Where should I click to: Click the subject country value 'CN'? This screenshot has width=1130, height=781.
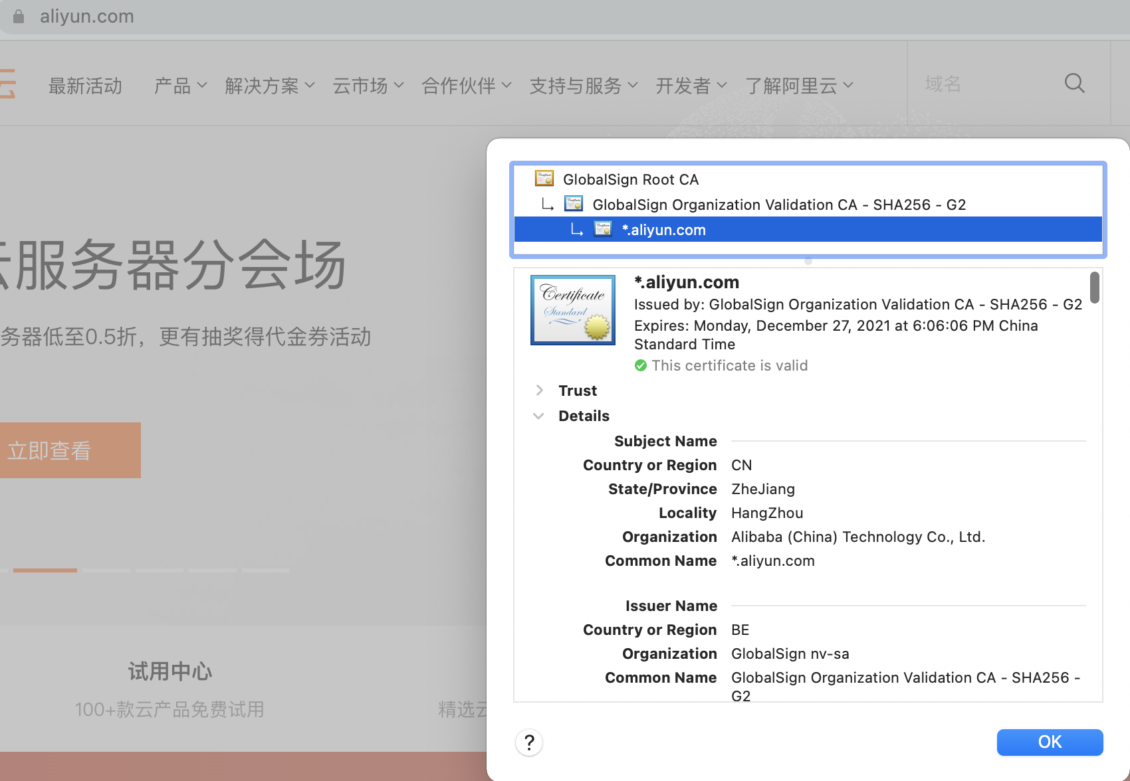click(742, 465)
